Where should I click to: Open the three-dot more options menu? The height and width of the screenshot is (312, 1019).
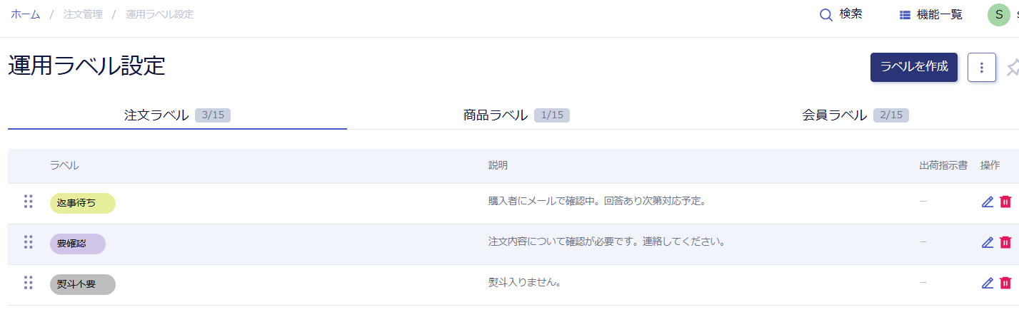coord(982,68)
